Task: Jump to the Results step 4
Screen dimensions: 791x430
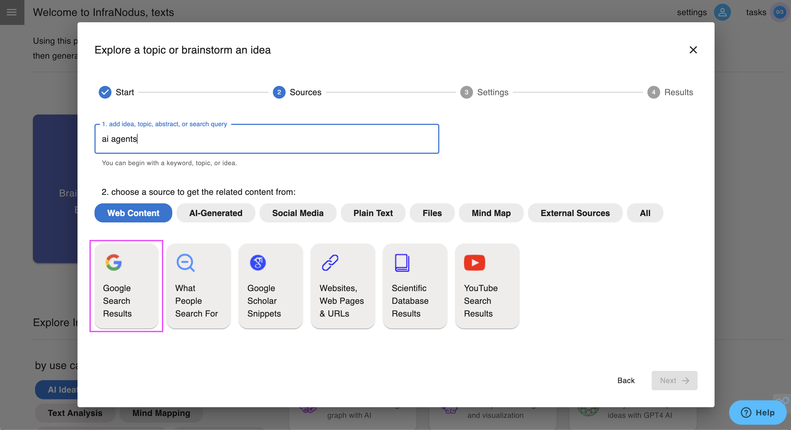Action: pos(670,92)
